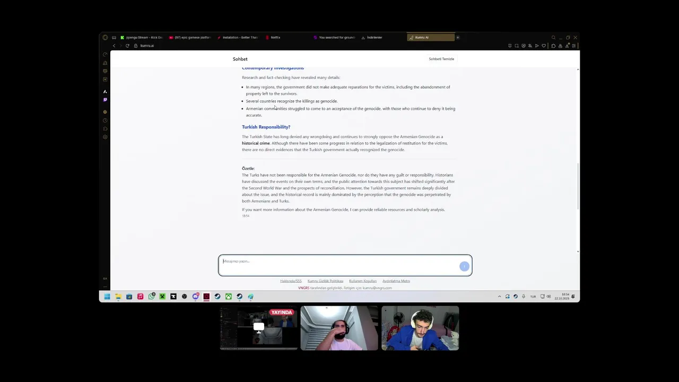Image resolution: width=679 pixels, height=382 pixels.
Task: Click the VNGRS link in footer
Action: tap(303, 288)
